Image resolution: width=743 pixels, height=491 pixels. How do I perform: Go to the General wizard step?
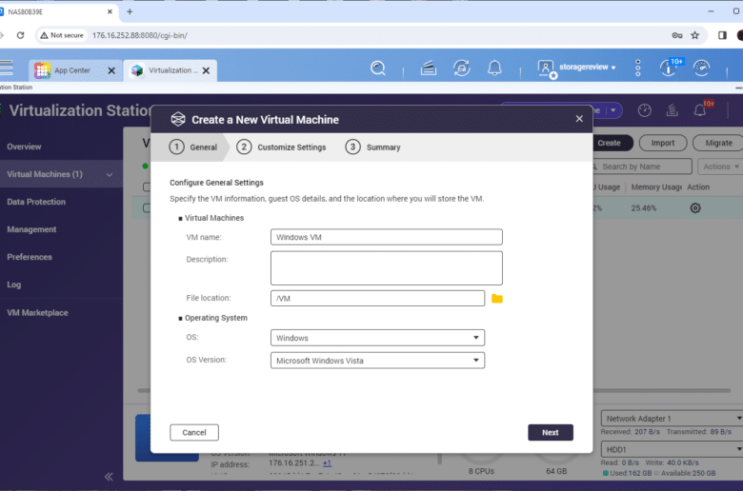point(193,147)
